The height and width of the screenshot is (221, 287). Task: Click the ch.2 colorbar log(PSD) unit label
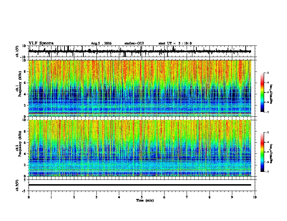click(271, 153)
